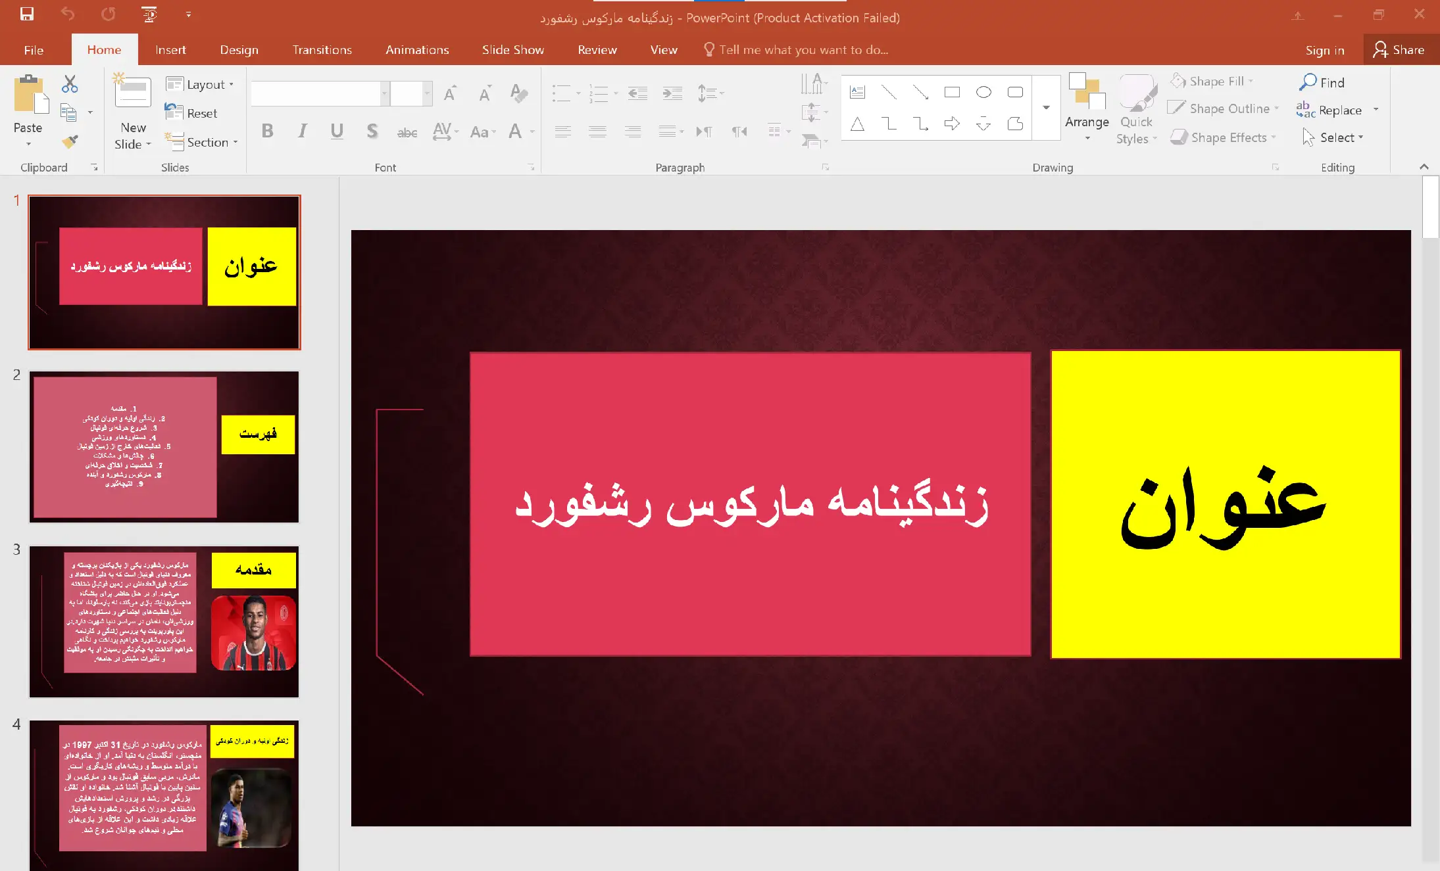
Task: Toggle Underline formatting
Action: [x=337, y=131]
